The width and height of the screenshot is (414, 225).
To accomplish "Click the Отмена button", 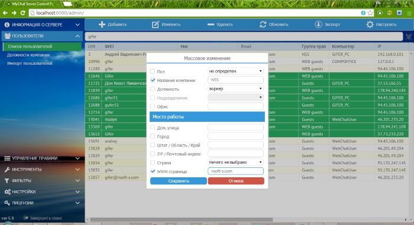I will pos(236,181).
